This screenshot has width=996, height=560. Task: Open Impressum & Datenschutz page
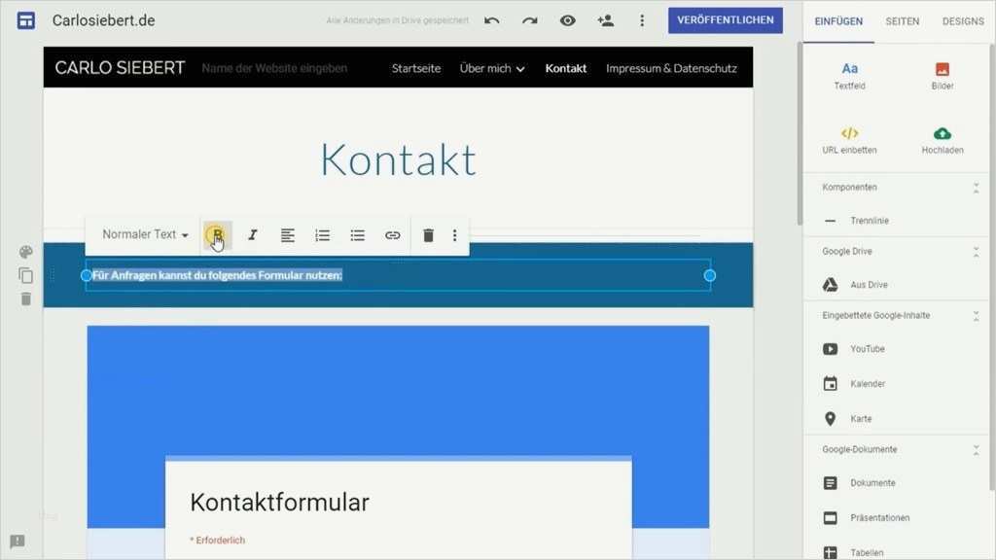(671, 68)
